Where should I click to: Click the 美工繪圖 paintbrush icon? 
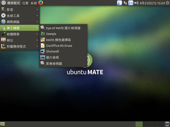tap(3, 28)
